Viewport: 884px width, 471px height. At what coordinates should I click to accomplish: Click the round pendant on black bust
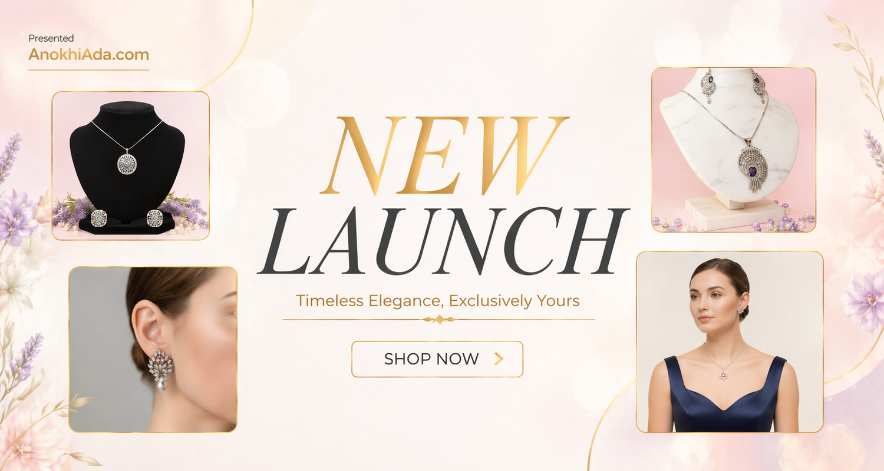pyautogui.click(x=127, y=161)
